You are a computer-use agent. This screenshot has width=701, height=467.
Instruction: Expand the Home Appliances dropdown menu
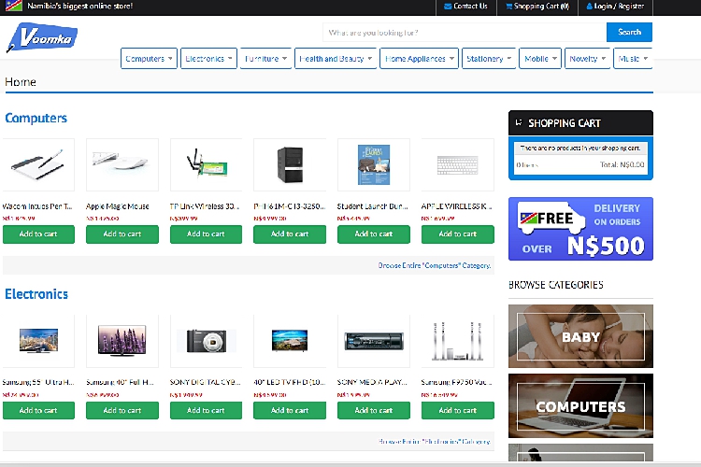[x=420, y=59]
